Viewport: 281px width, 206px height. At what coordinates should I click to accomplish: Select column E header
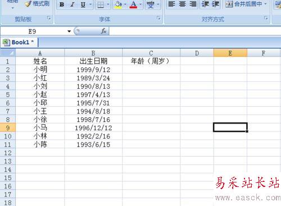(230, 53)
